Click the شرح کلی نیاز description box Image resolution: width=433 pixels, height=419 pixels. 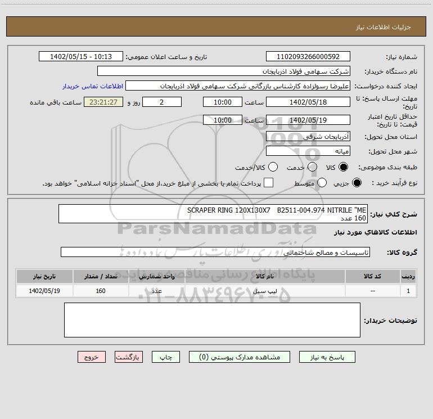[213, 214]
